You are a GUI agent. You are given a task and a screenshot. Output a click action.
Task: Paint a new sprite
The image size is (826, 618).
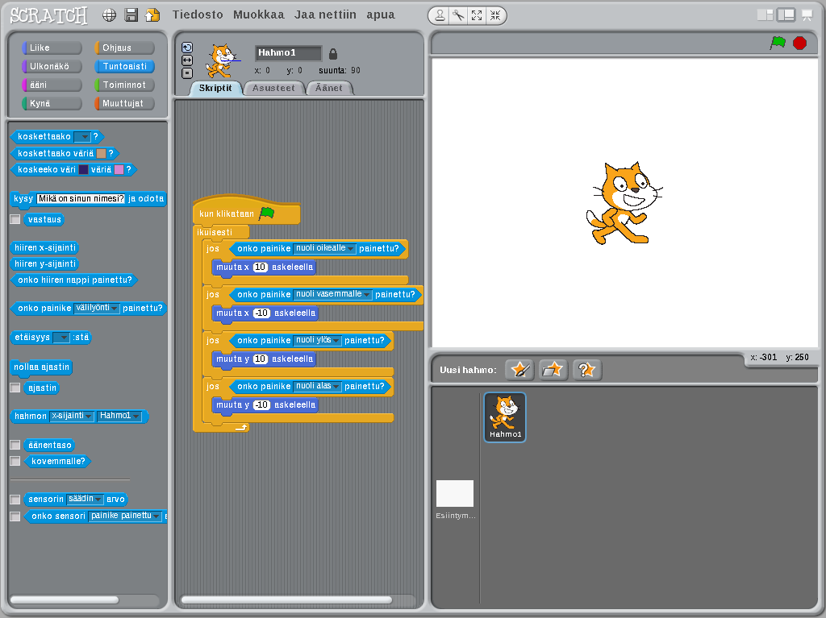519,370
